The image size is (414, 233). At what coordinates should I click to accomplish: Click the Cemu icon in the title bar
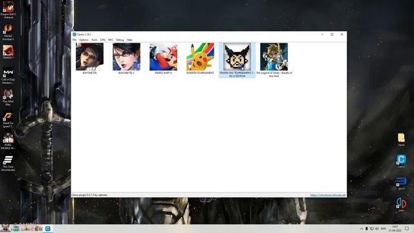(x=74, y=34)
